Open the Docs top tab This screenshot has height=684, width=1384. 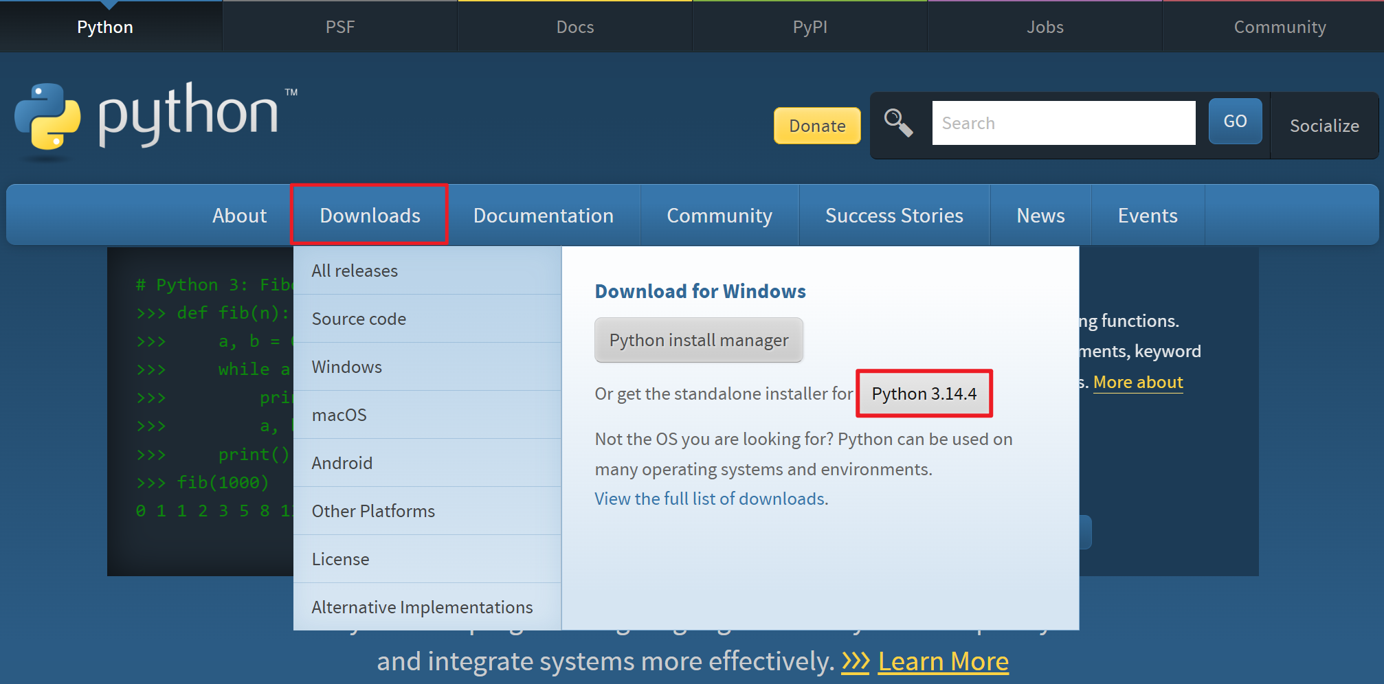point(575,27)
